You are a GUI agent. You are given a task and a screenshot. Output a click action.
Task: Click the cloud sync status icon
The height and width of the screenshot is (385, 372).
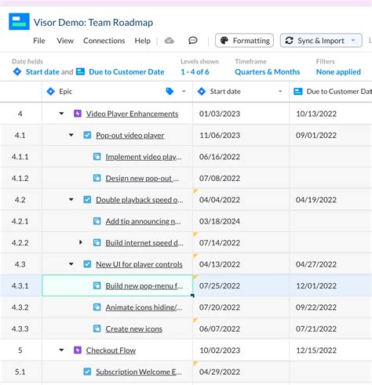coord(170,41)
